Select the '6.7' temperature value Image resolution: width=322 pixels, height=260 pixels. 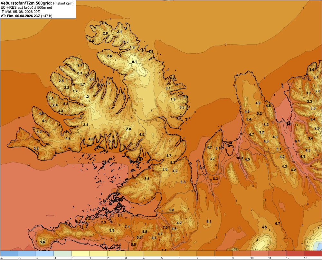[x=278, y=224]
